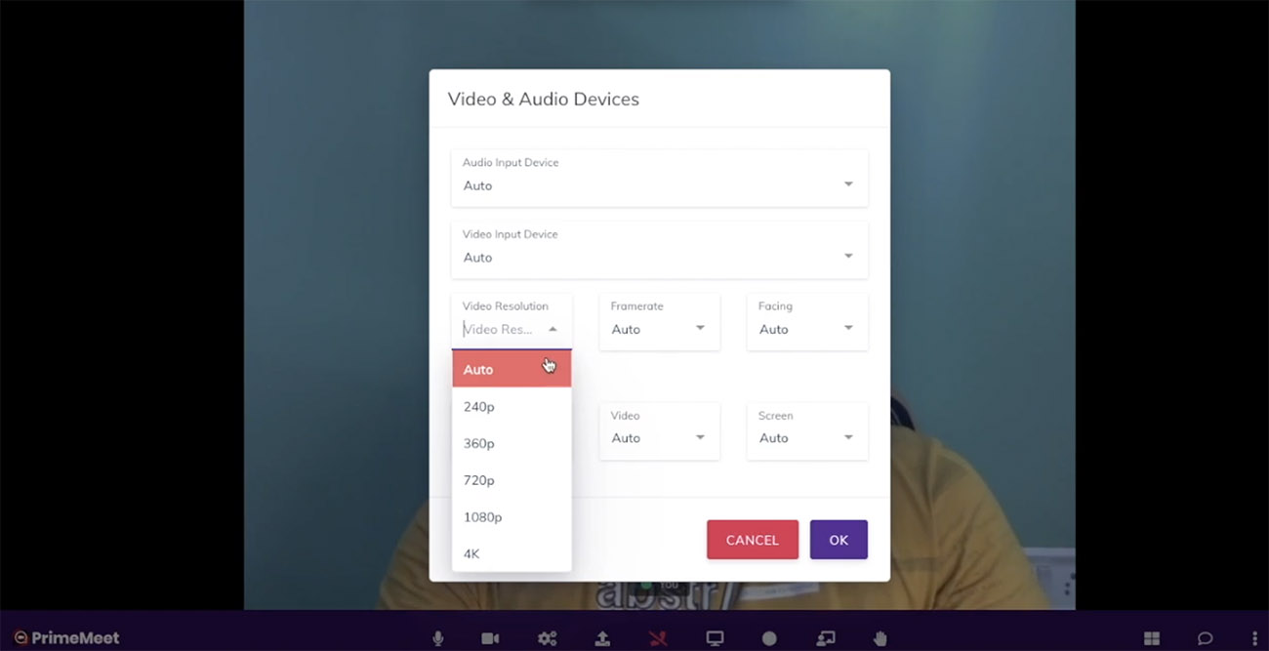Click the microphone icon in the bottom toolbar
The height and width of the screenshot is (651, 1269).
pyautogui.click(x=438, y=638)
